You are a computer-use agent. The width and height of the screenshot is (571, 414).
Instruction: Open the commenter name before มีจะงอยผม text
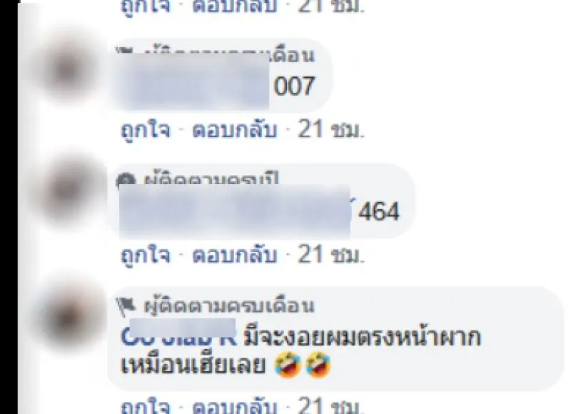178,333
